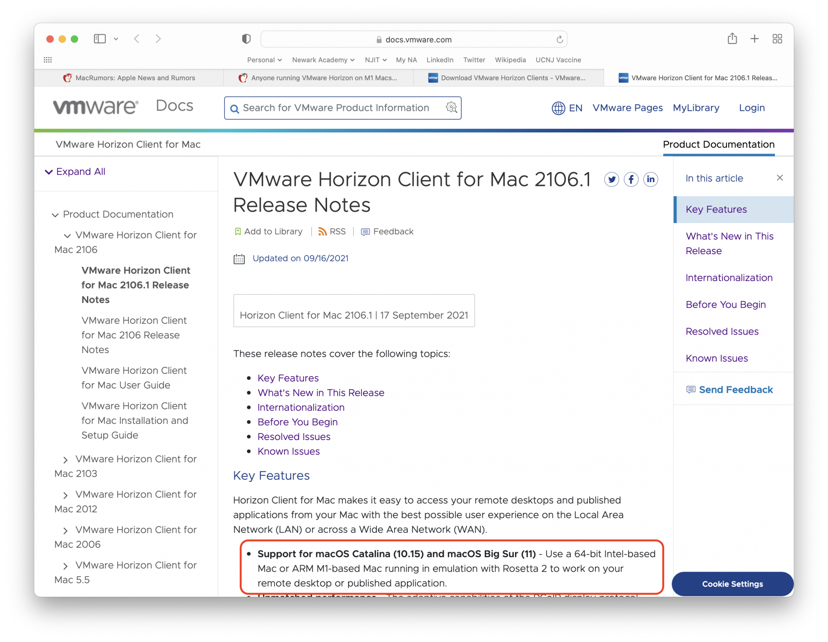Open the Twitter bookmark
Viewport: 828px width, 642px height.
474,60
